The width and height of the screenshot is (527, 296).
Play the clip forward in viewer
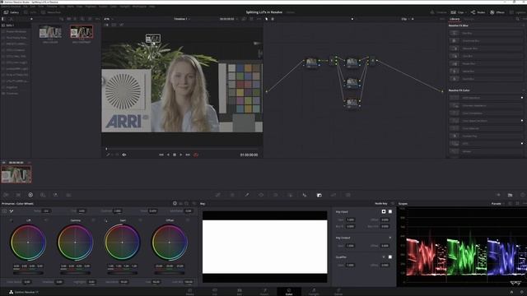[181, 155]
